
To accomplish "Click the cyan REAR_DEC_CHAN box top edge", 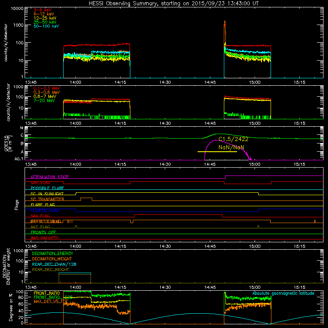I will point(75,273).
